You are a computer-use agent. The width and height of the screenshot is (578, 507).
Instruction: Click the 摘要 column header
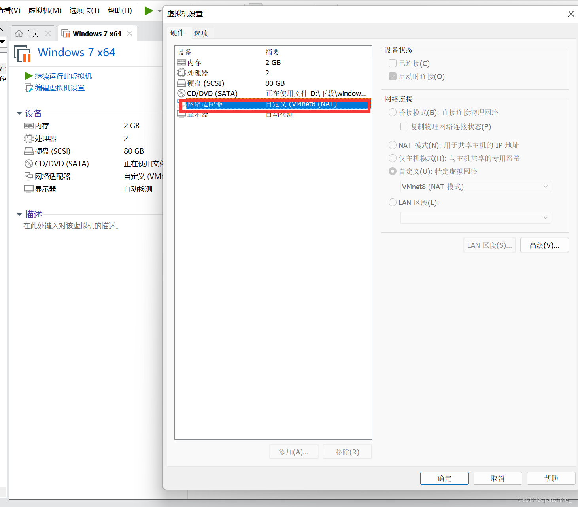tap(317, 52)
